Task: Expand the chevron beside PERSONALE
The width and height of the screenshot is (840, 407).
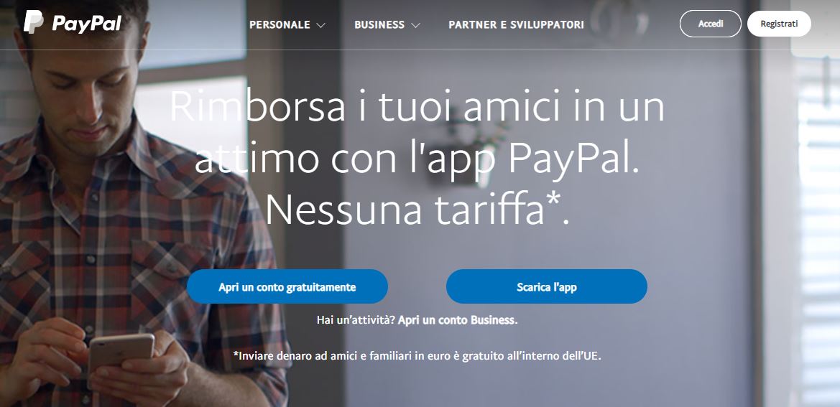Action: click(x=321, y=25)
